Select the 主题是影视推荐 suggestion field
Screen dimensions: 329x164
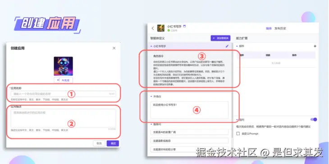189,141
